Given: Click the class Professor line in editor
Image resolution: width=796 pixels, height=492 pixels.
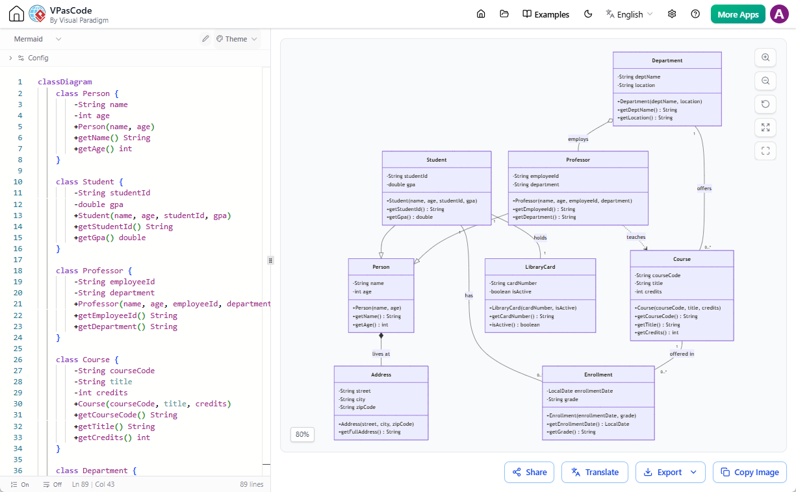Looking at the screenshot, I should (94, 271).
